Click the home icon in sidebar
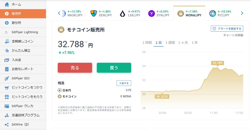251x130 pixels. [7, 4]
